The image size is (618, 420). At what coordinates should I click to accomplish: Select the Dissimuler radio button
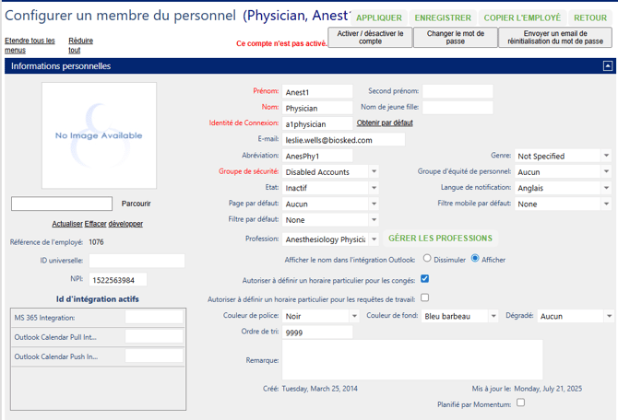[x=427, y=259]
